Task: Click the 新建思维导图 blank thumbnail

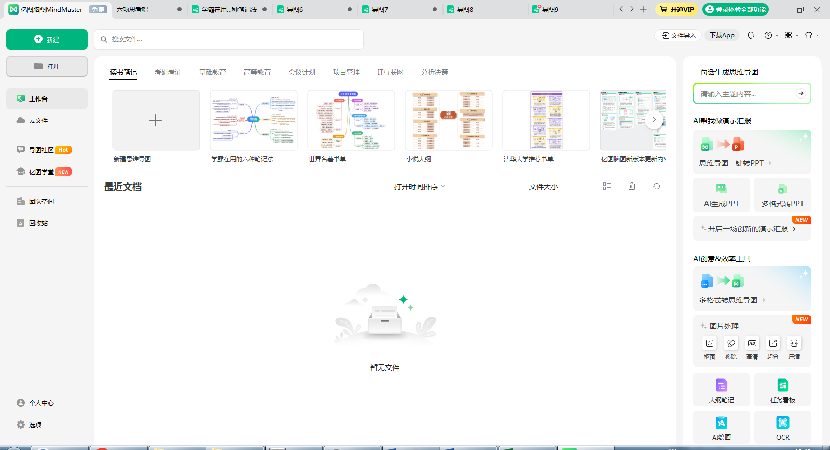Action: pyautogui.click(x=156, y=120)
